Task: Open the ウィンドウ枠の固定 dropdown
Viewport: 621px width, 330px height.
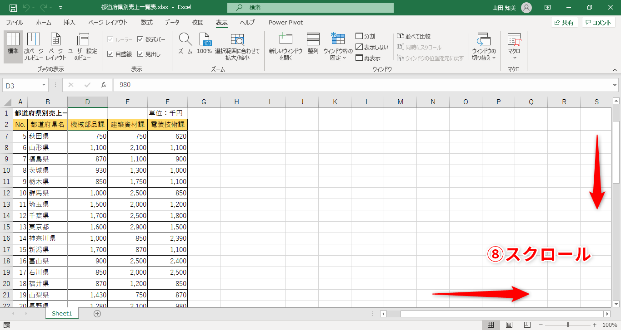Action: 338,47
